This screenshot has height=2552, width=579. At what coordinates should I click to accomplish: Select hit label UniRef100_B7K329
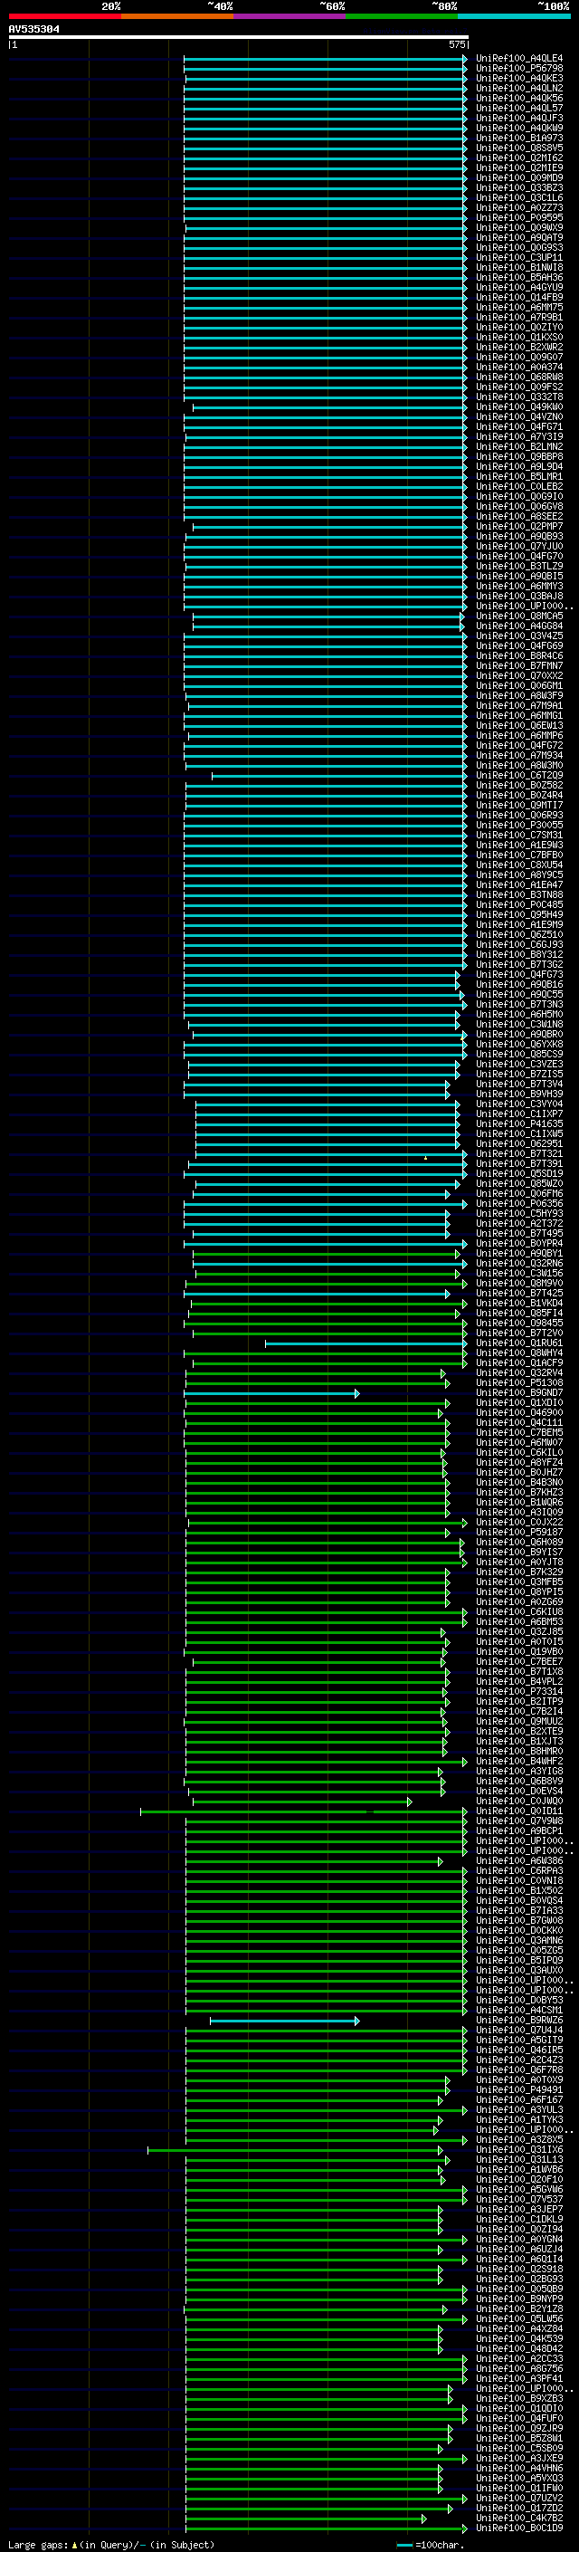(518, 1572)
